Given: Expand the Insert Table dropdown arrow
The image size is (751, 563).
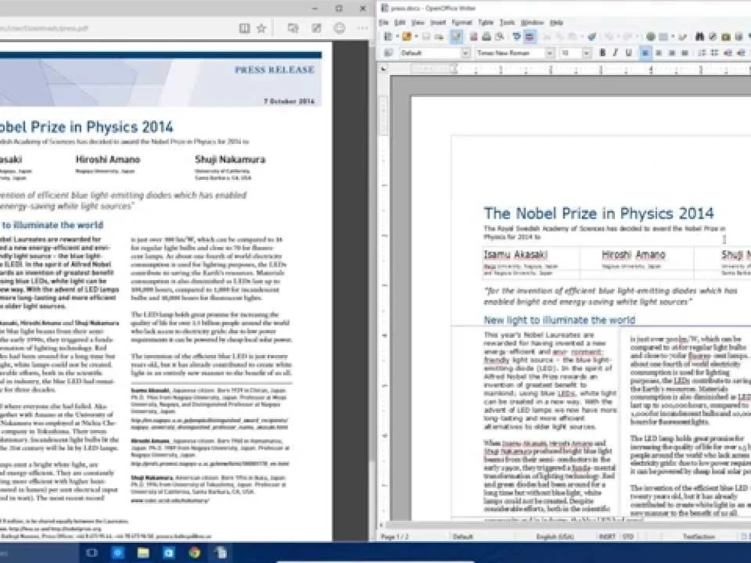Looking at the screenshot, I should tap(672, 37).
